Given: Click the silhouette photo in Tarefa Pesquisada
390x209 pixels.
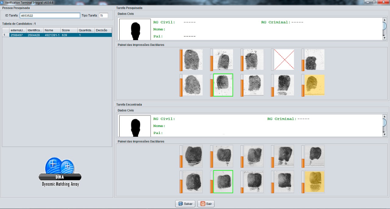Looking at the screenshot, I should (135, 29).
